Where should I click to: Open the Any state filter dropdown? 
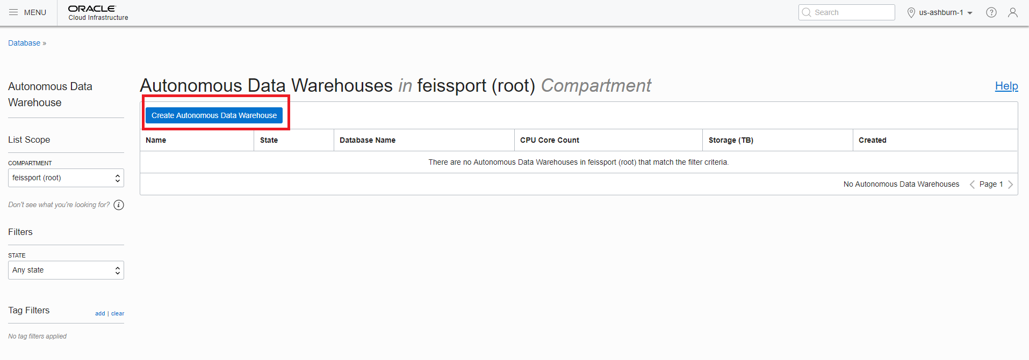[x=66, y=270]
